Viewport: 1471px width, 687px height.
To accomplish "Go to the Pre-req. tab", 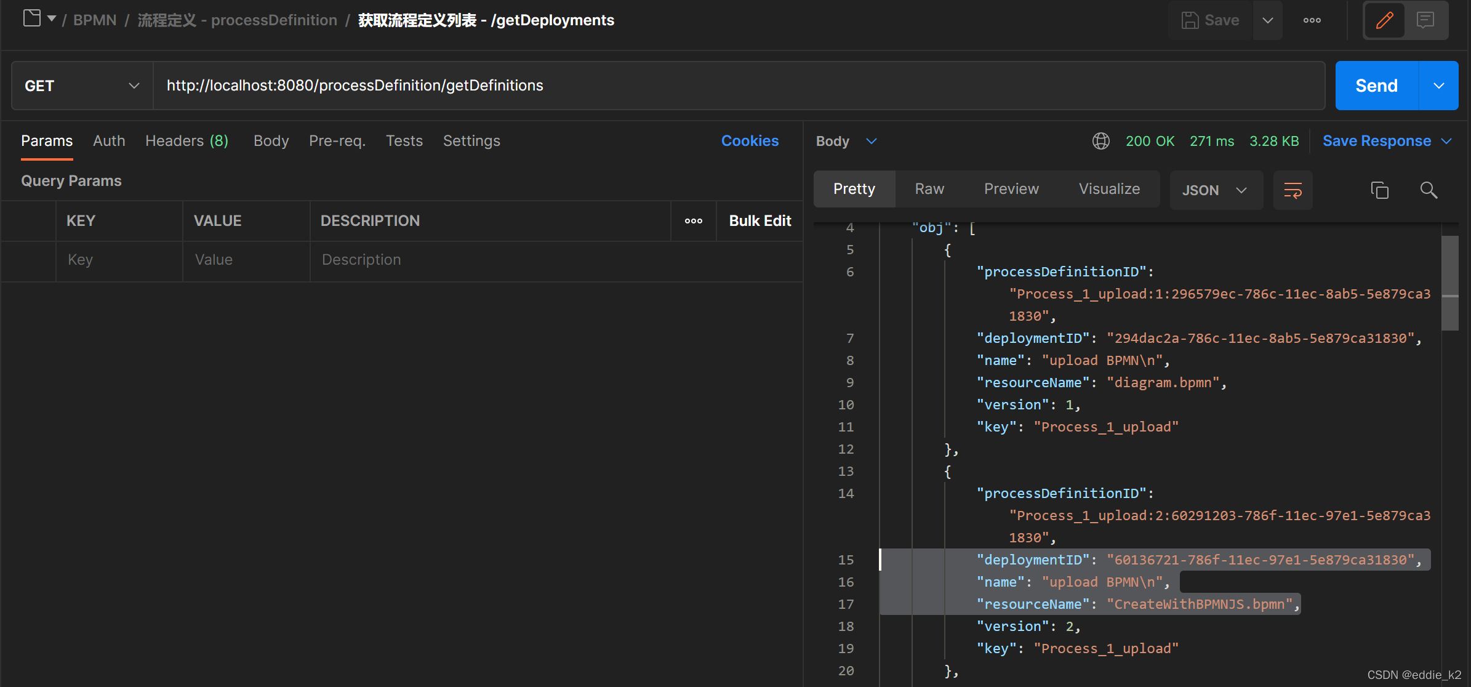I will [337, 141].
